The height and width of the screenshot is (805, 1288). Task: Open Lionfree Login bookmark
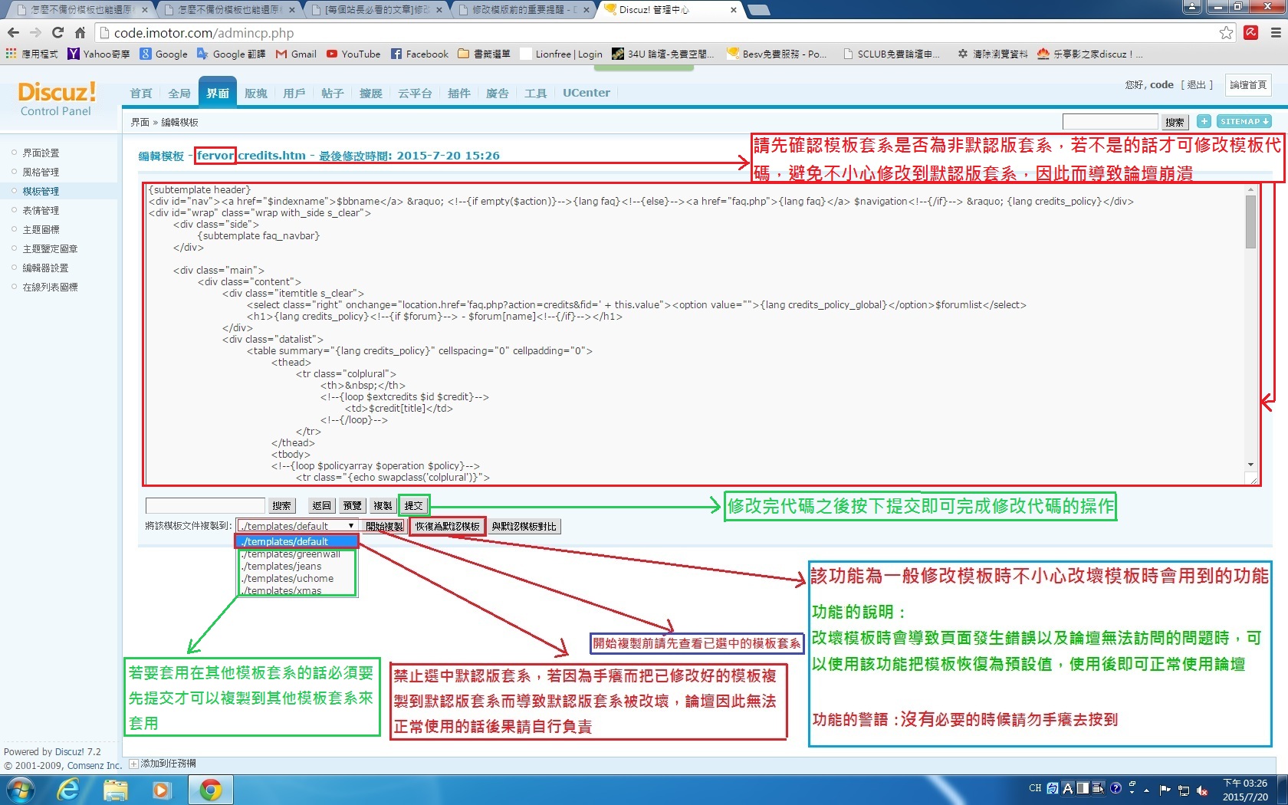point(561,54)
